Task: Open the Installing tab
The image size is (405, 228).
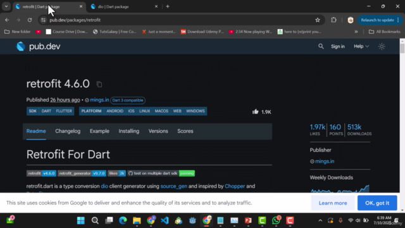Action: coord(129,131)
